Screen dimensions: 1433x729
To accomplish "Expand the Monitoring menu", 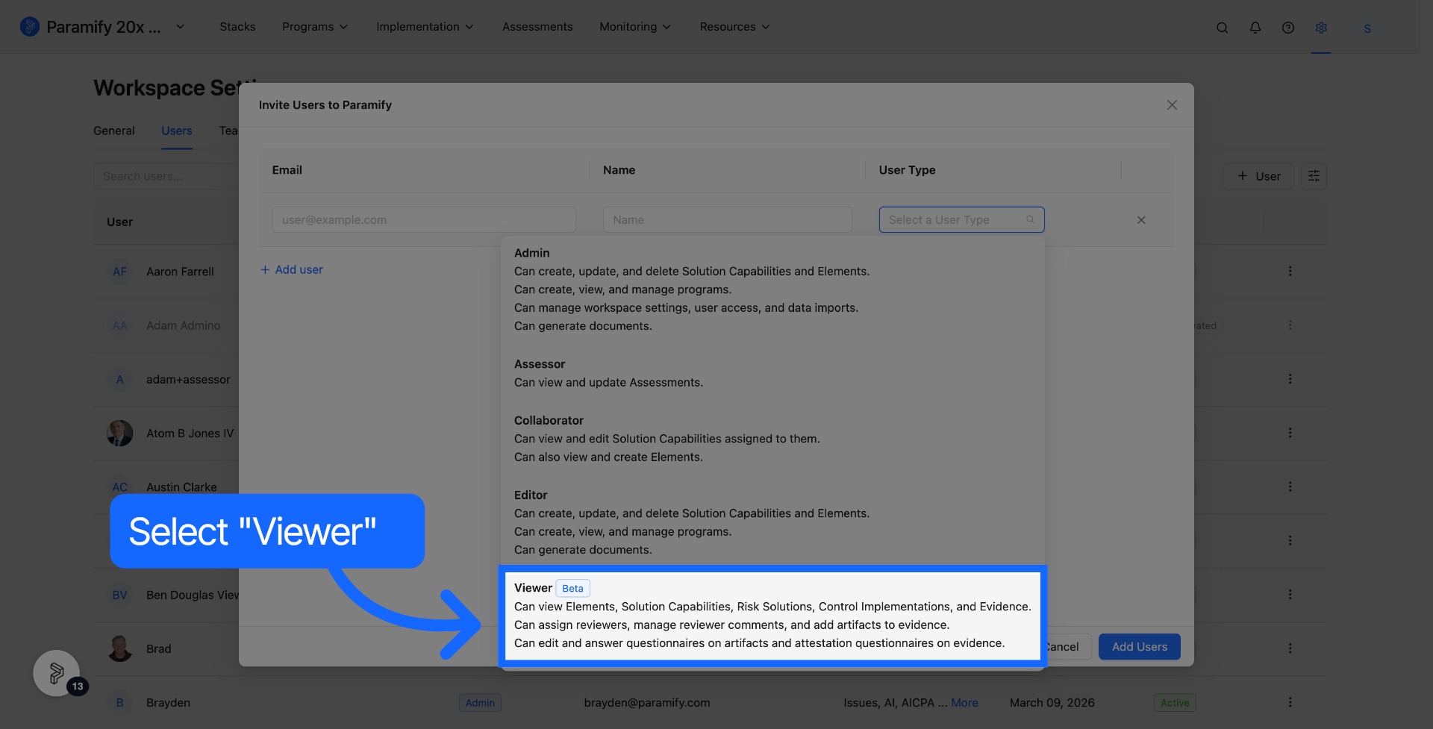I will (x=635, y=27).
